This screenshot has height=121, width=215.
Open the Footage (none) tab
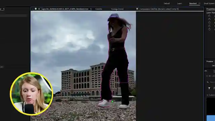click(117, 9)
